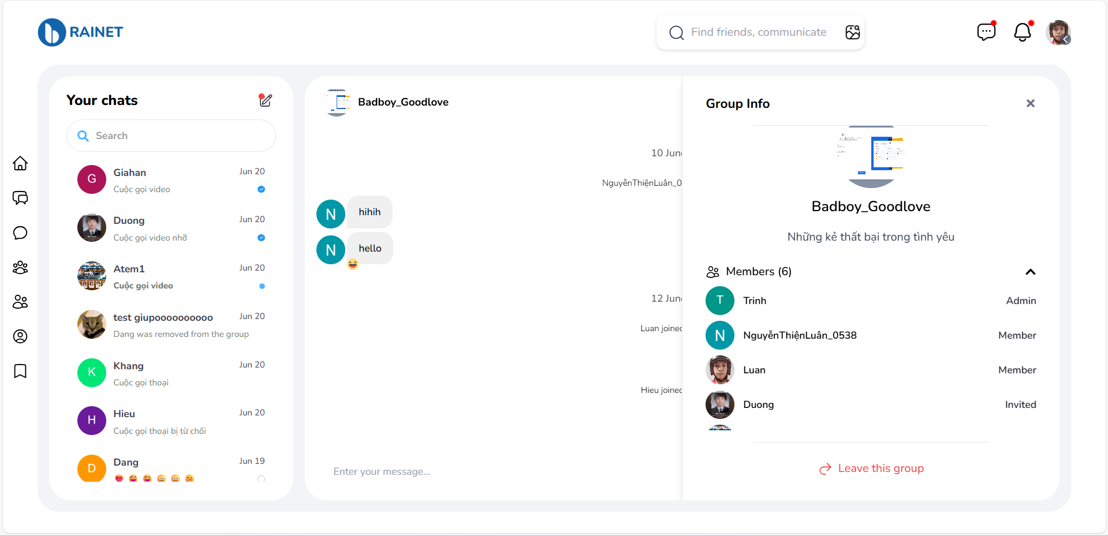Screen dimensions: 1108x536
Task: Click the magnifier icon in header search
Action: pyautogui.click(x=676, y=32)
